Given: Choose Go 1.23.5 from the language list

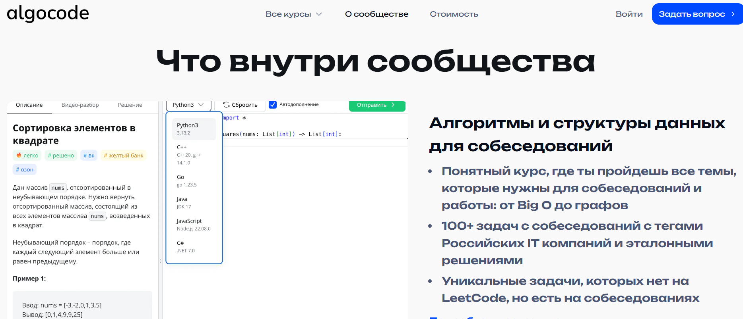Looking at the screenshot, I should click(194, 181).
